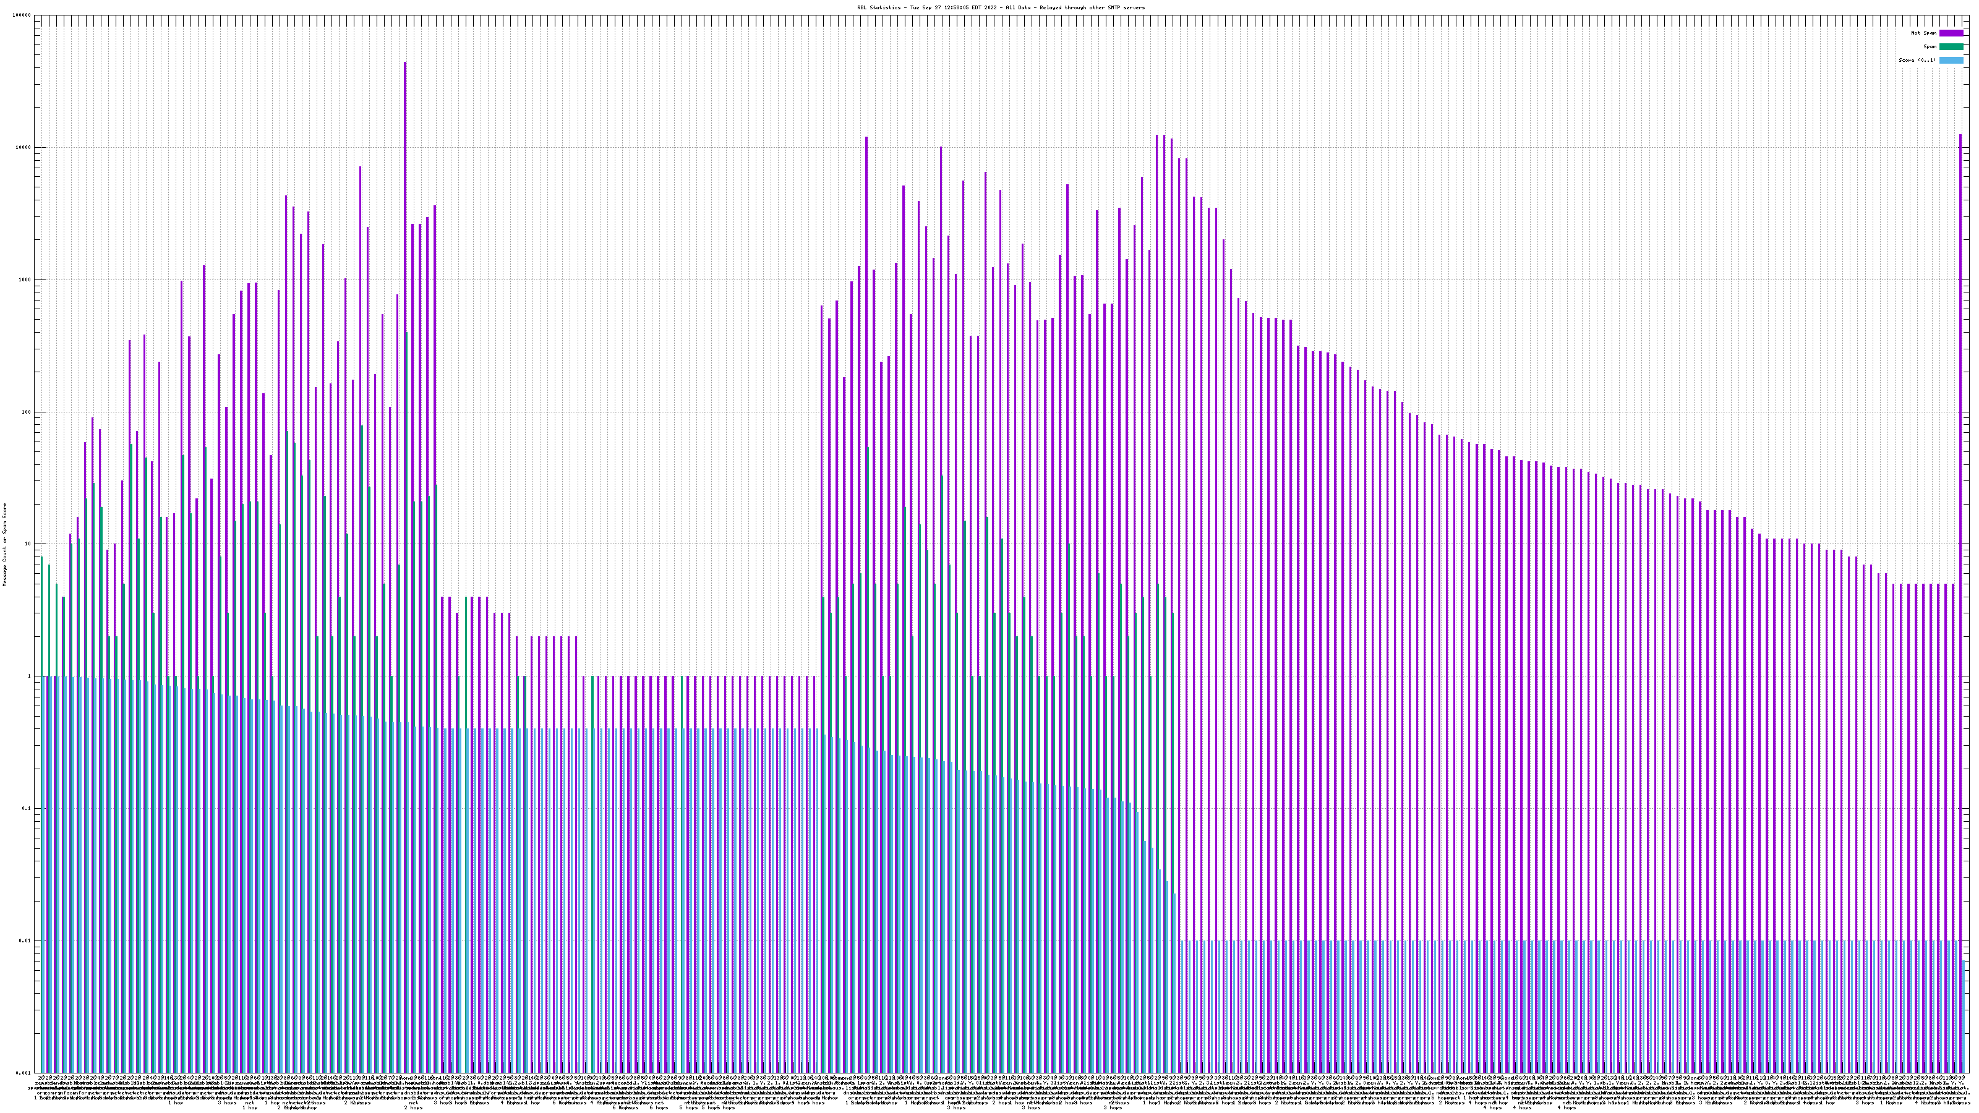Click the 10 y-axis tick label

[28, 545]
